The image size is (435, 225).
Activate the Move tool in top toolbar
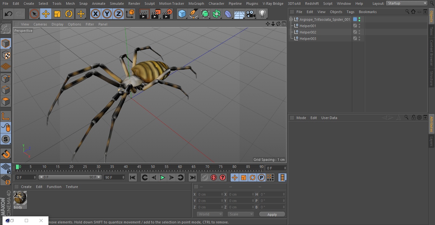46,14
